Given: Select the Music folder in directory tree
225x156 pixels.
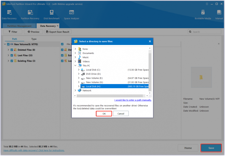Looking at the screenshot, I should pos(85,57).
